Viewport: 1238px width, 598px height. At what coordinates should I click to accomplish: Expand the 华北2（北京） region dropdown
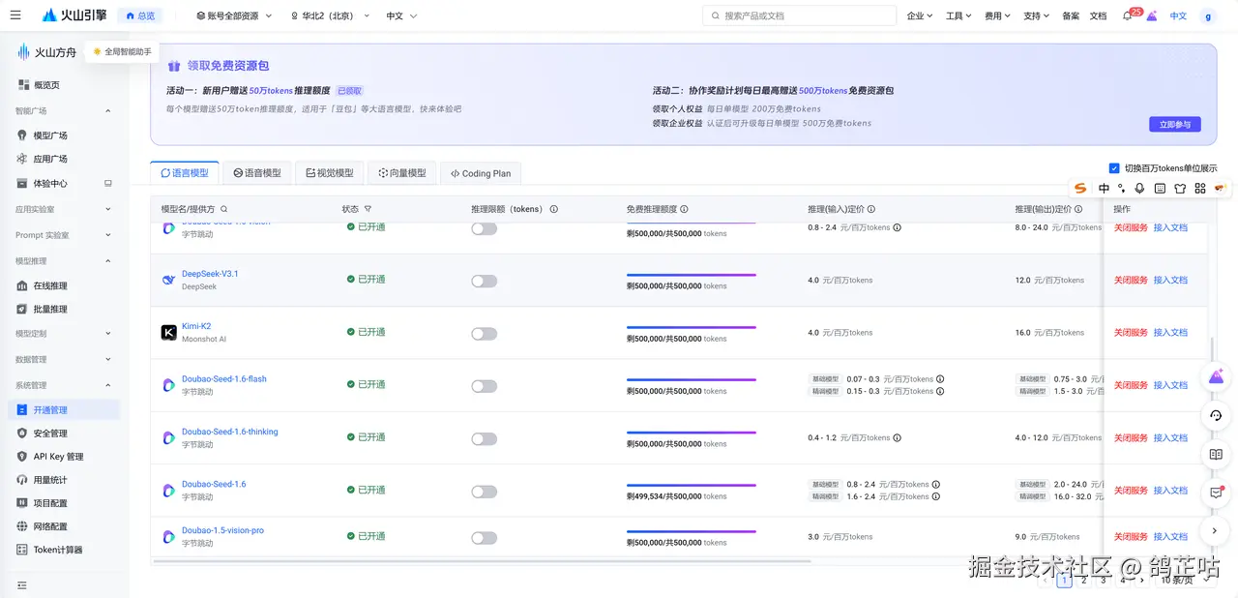click(x=330, y=16)
